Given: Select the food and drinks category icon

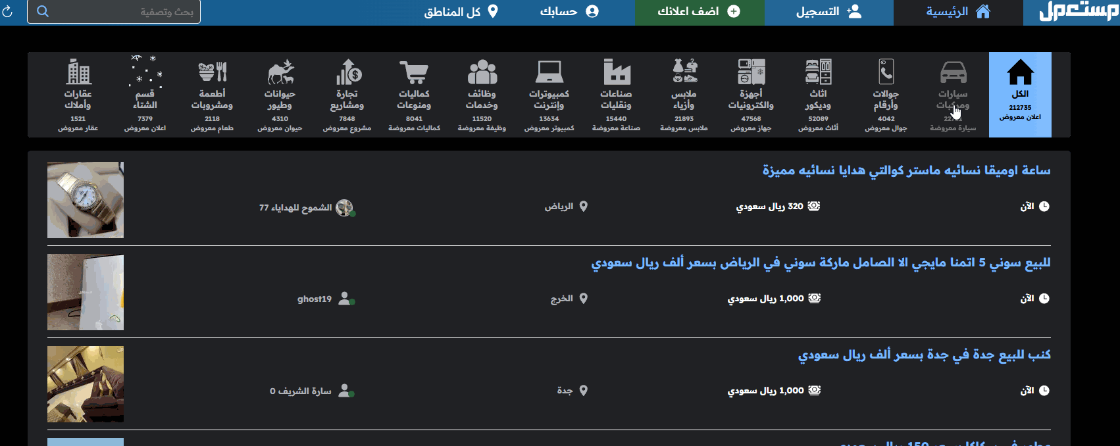Looking at the screenshot, I should (x=213, y=72).
